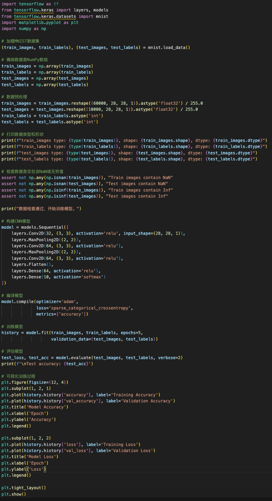
Task: Click the plot line labeled 'Training Loss'
Action: [x=71, y=445]
